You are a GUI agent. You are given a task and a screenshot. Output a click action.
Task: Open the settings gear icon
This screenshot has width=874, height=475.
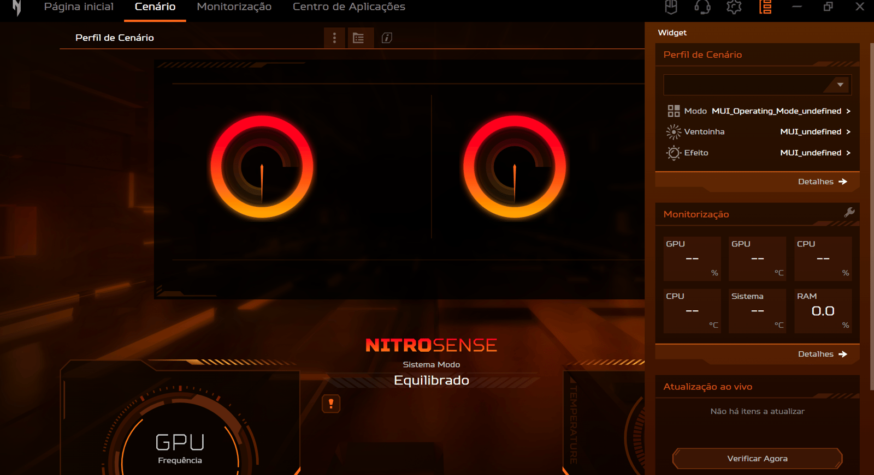[x=734, y=7]
